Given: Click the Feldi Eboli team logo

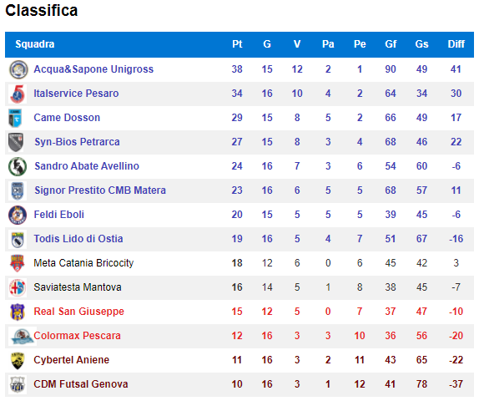Looking at the screenshot, I should (x=18, y=215).
